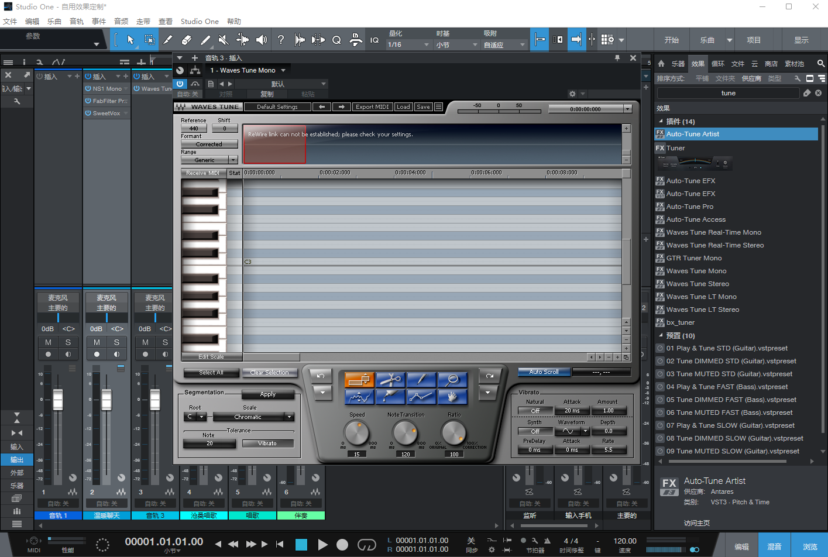
Task: Click the Q quantize icon
Action: (x=336, y=40)
